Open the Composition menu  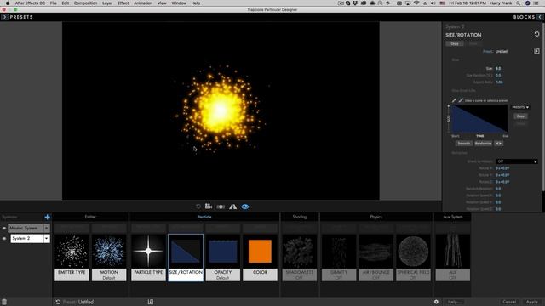tap(85, 3)
